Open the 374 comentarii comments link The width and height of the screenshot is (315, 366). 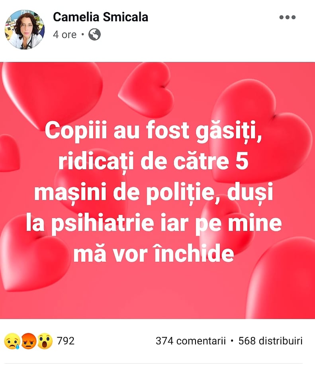191,341
